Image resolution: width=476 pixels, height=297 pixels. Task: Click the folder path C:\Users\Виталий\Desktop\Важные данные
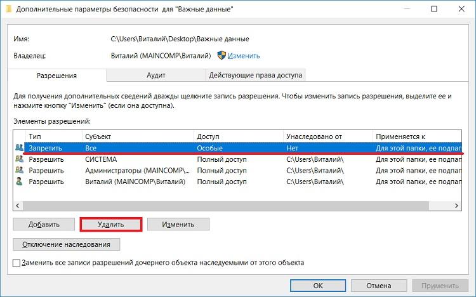(180, 39)
